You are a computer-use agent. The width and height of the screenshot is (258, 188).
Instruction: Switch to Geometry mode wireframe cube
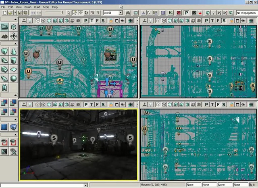click(x=14, y=27)
